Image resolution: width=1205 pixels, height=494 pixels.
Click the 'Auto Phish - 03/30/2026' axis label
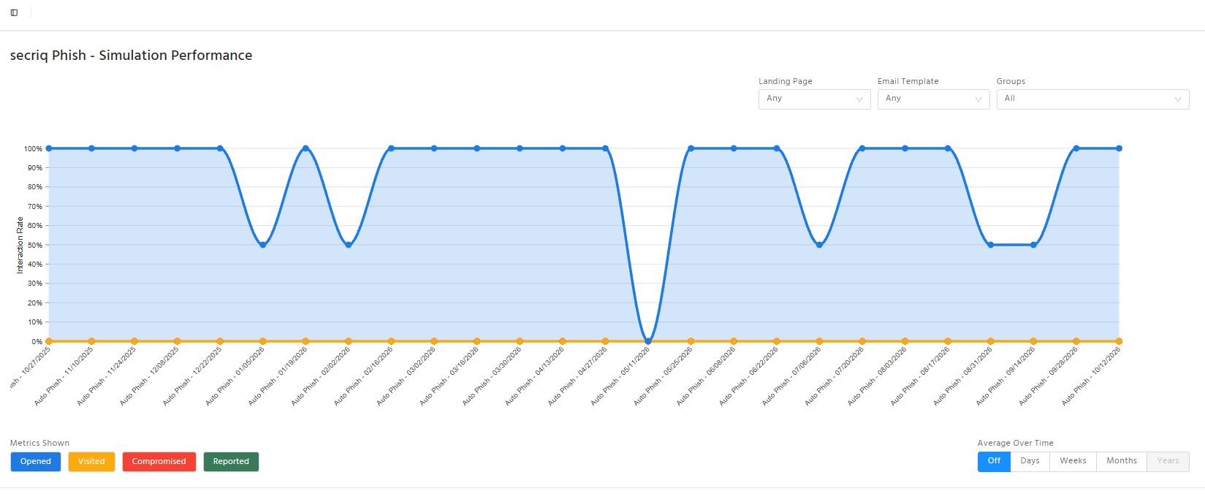(x=493, y=376)
